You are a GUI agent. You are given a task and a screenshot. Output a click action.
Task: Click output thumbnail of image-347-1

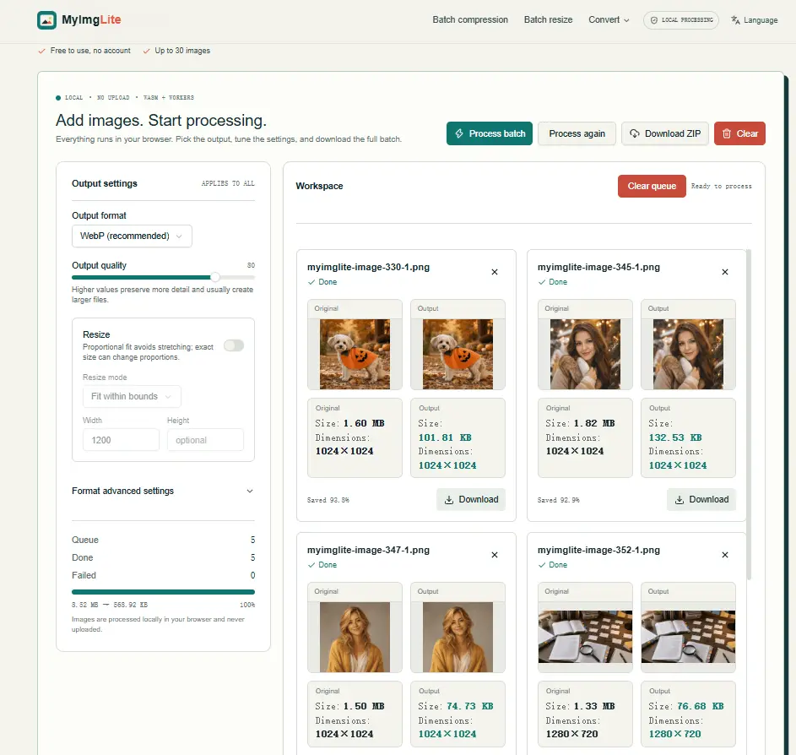point(458,638)
